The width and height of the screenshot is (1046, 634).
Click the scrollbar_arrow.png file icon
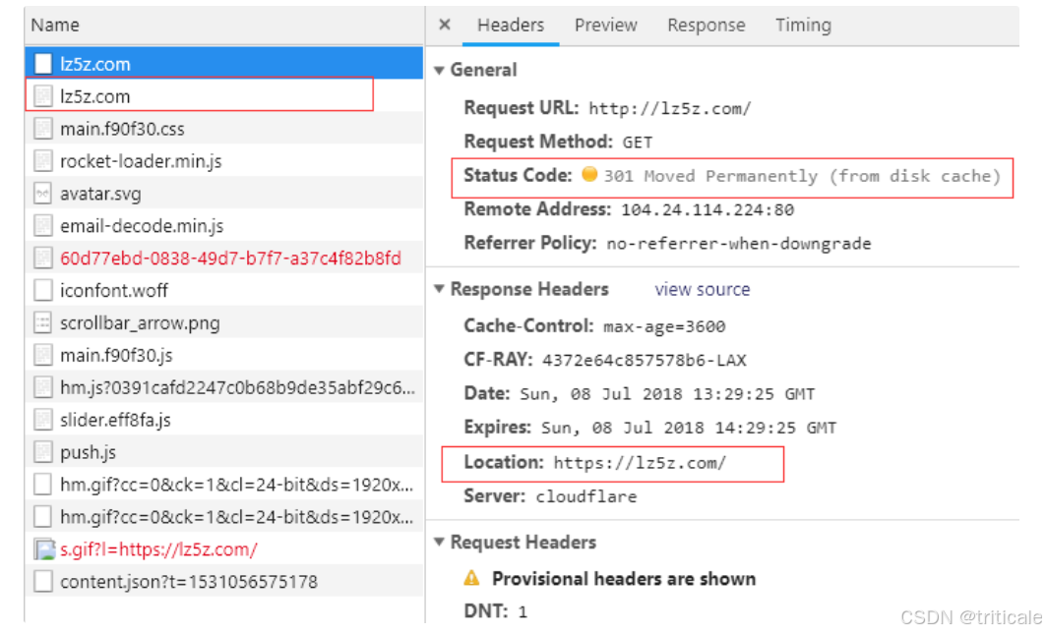(42, 322)
